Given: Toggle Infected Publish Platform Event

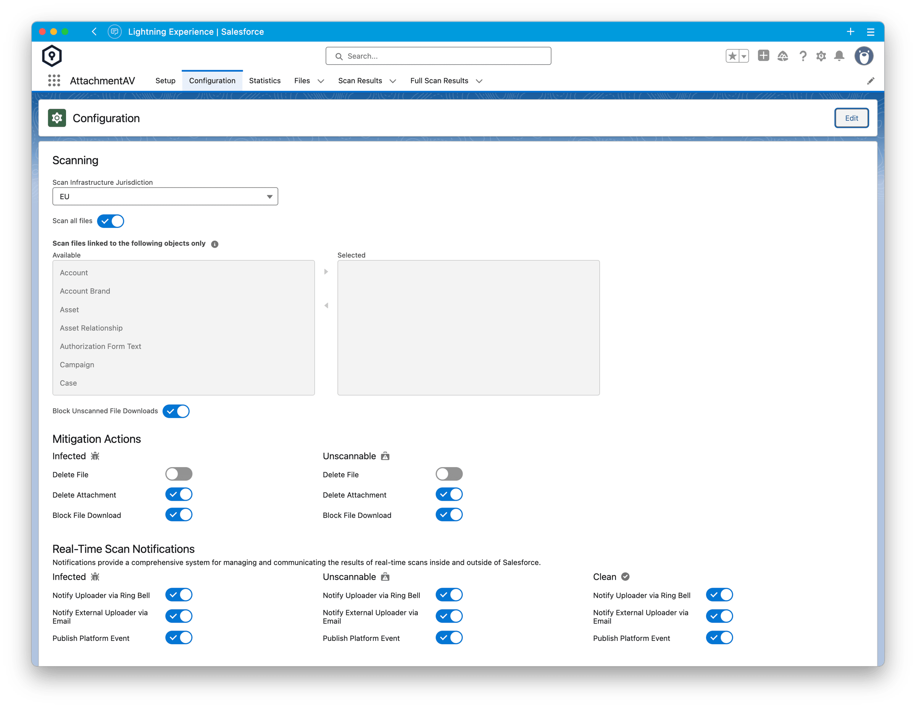Looking at the screenshot, I should point(179,637).
